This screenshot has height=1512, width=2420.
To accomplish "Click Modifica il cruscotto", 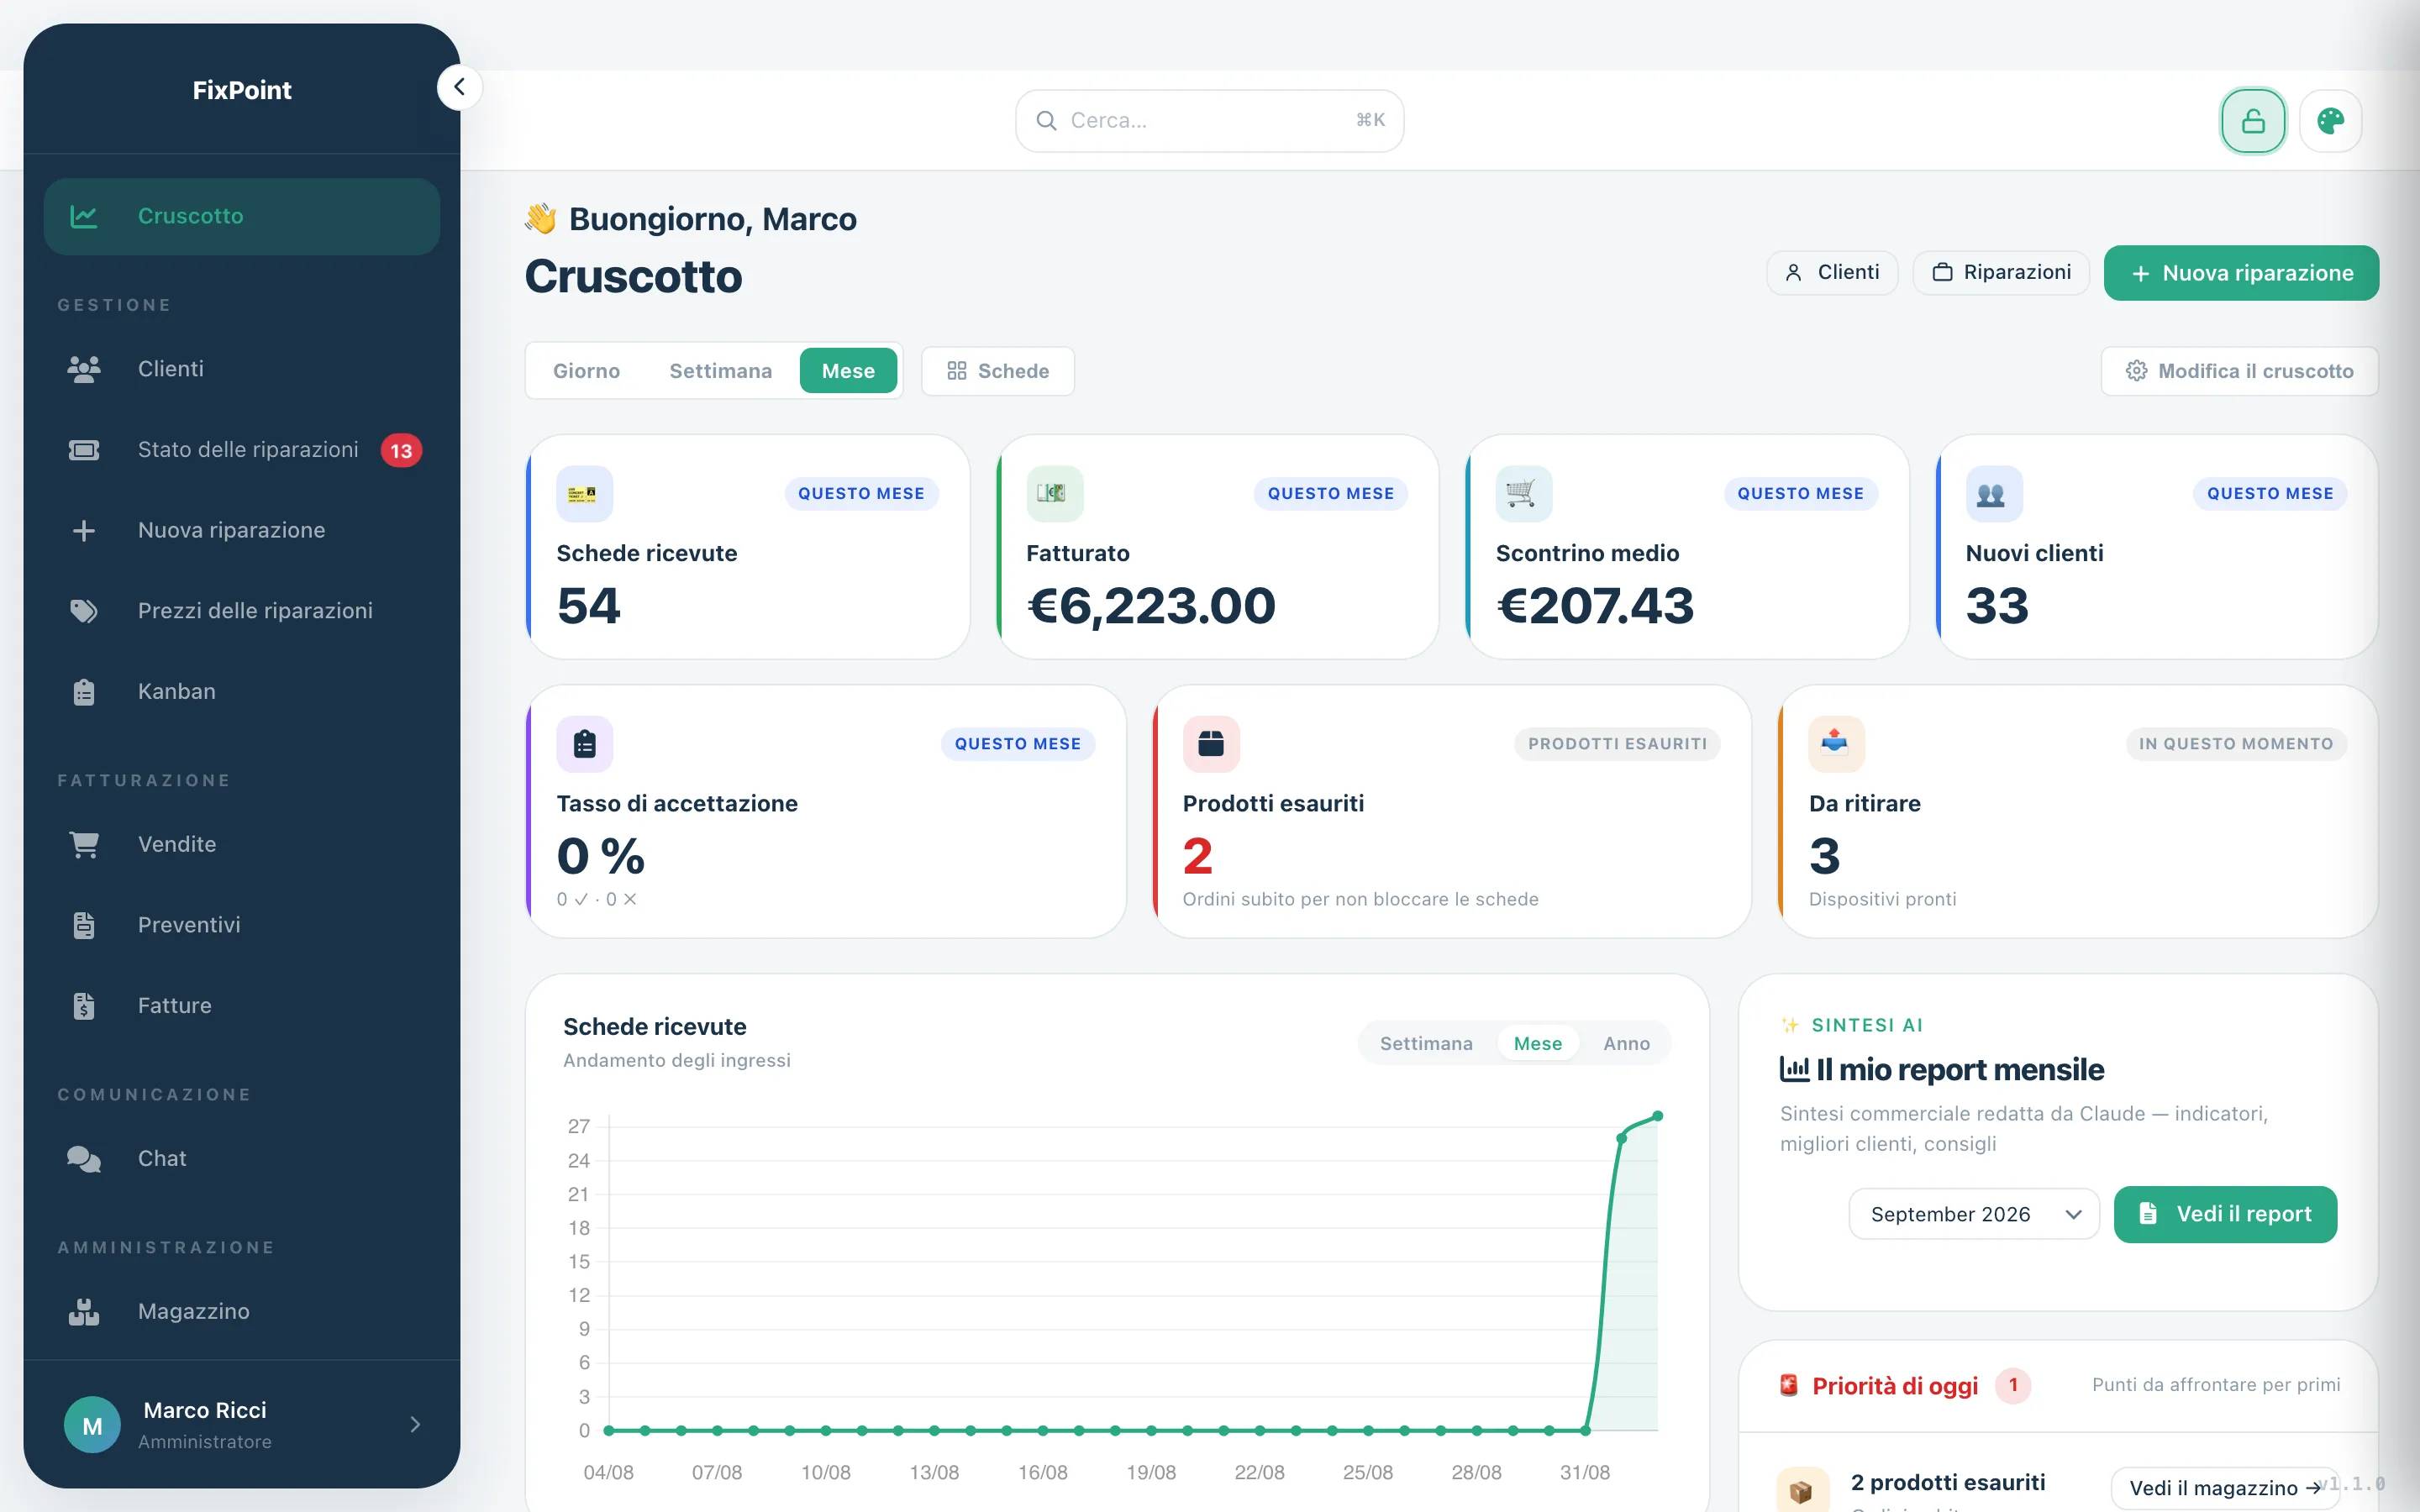I will pos(2239,371).
